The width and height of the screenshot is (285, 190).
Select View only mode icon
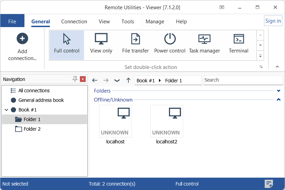[x=101, y=39]
